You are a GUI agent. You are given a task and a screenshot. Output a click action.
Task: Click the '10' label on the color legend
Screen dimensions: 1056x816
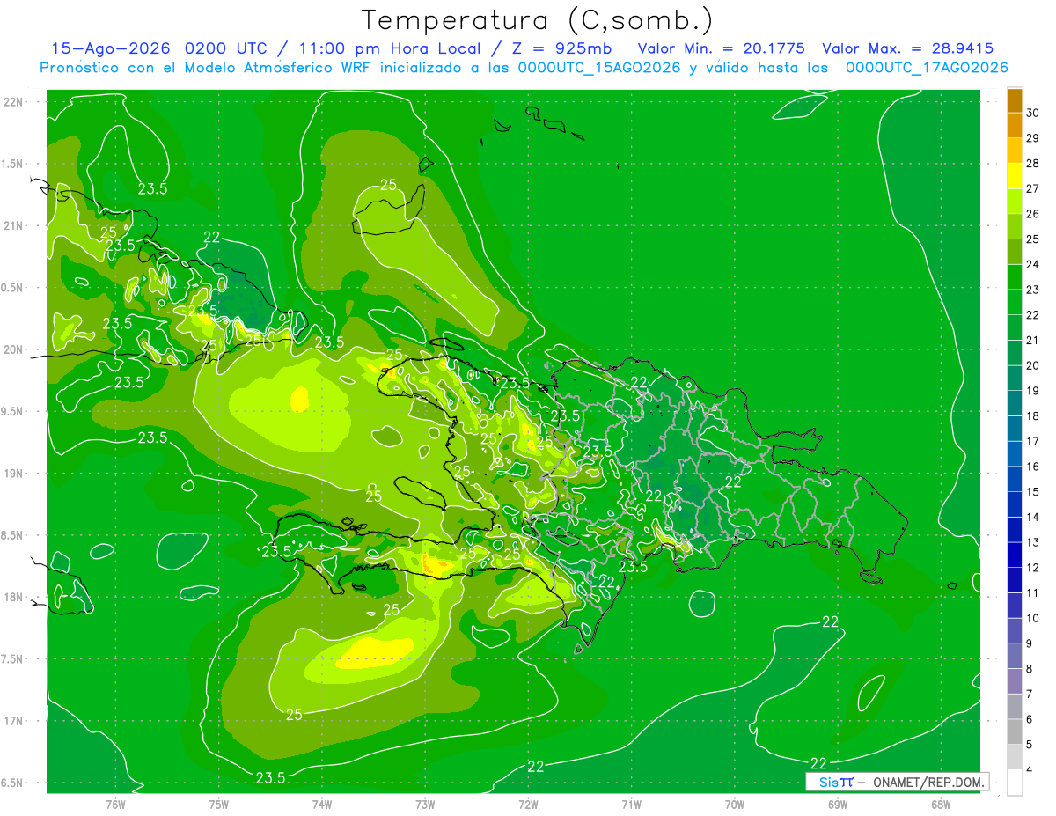tap(1033, 618)
